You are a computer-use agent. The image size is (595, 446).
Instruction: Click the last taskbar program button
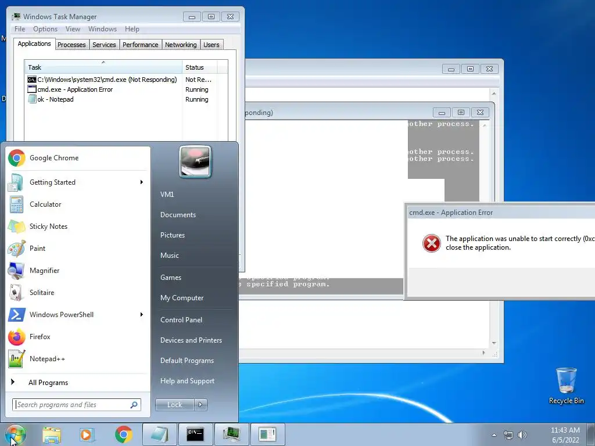267,434
